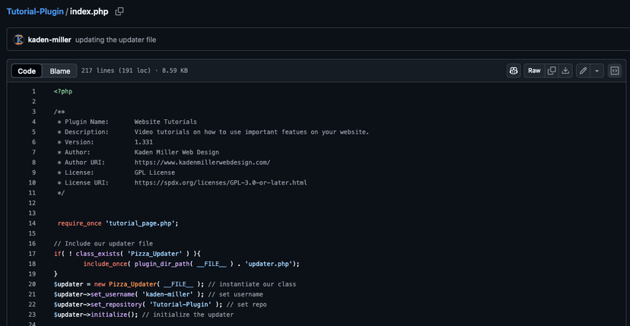Click the kadenmillerwebdesign.com URI text
630x326 pixels.
click(202, 162)
